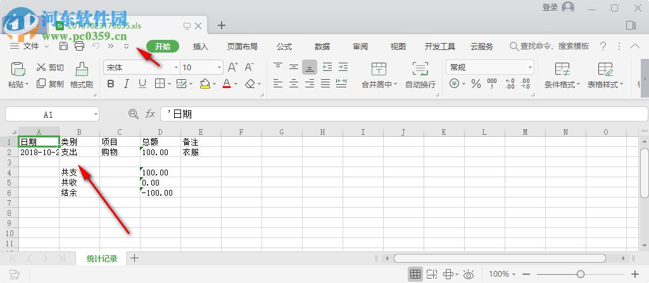The width and height of the screenshot is (649, 283).
Task: Click the Copy (复制) button
Action: tap(49, 84)
